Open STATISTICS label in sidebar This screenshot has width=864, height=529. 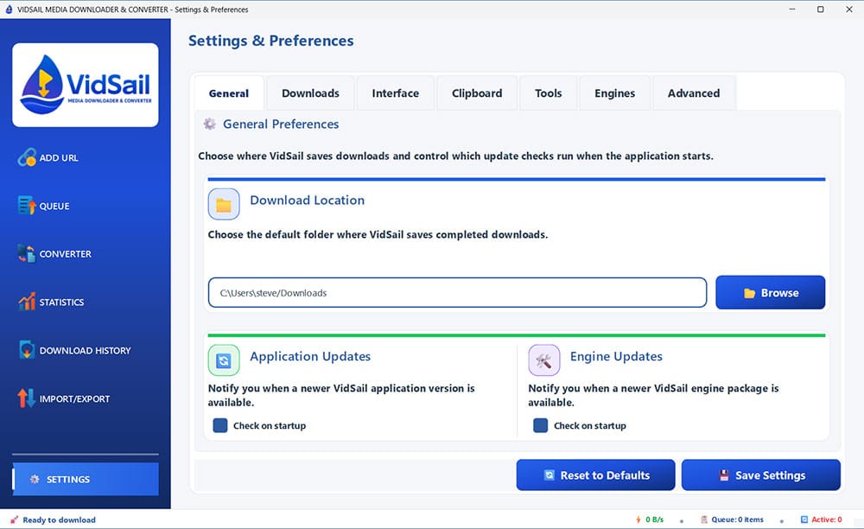tap(61, 302)
